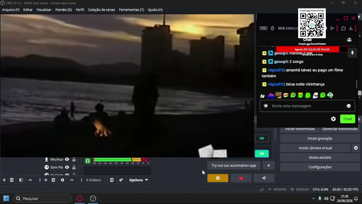Send message with the green Chat button
362x204 pixels.
348,119
